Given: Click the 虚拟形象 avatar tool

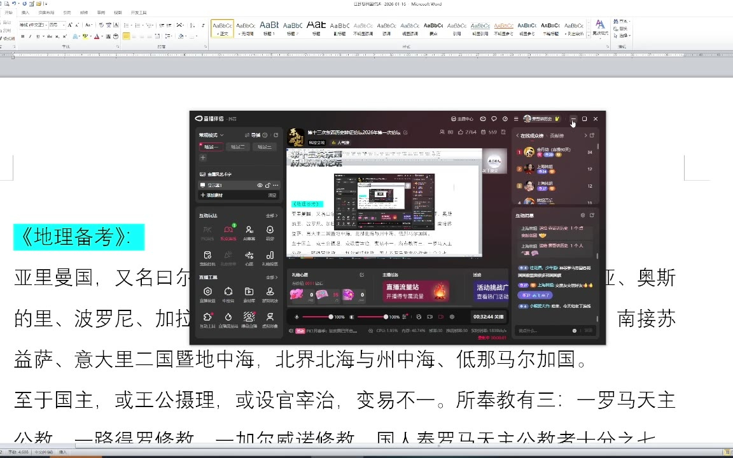Looking at the screenshot, I should tap(270, 319).
